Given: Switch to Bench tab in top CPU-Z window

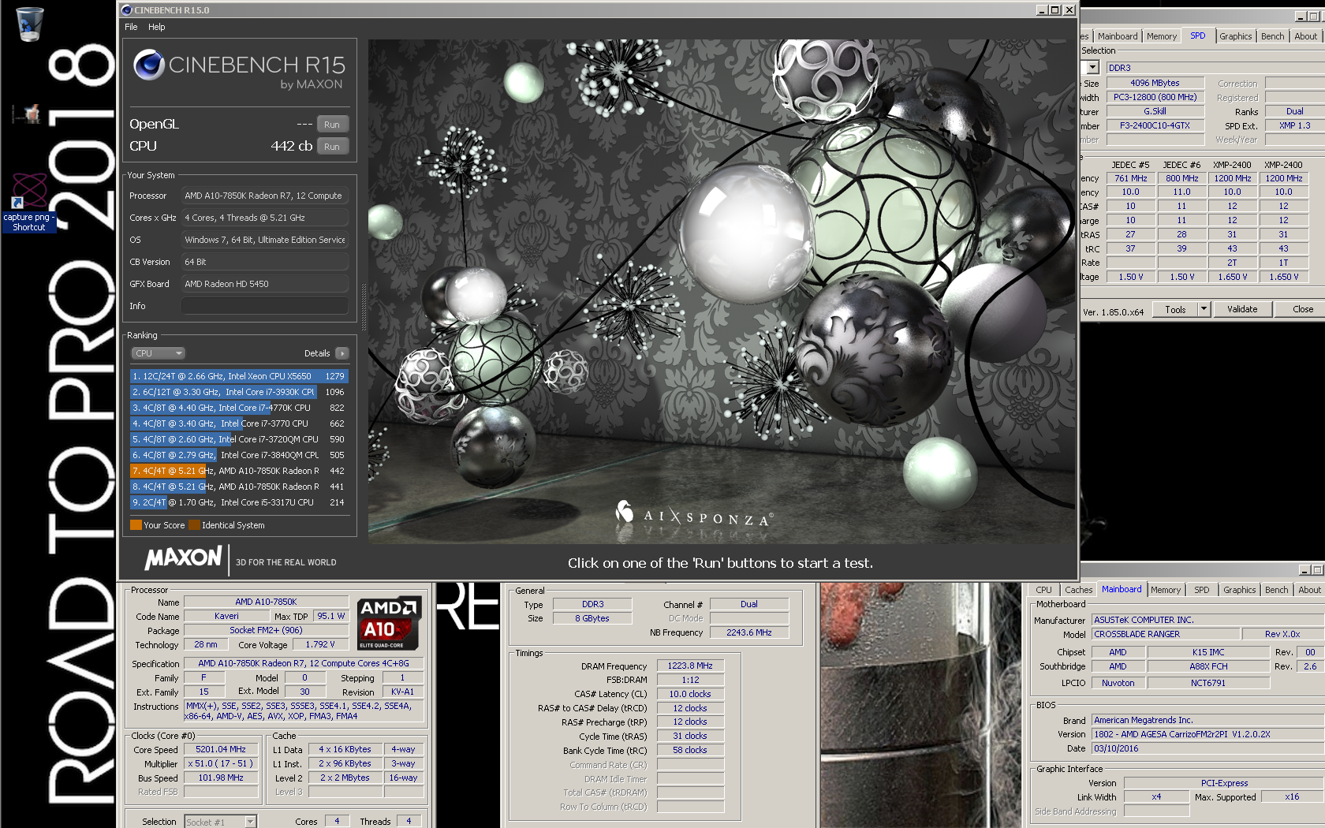Looking at the screenshot, I should click(x=1272, y=36).
